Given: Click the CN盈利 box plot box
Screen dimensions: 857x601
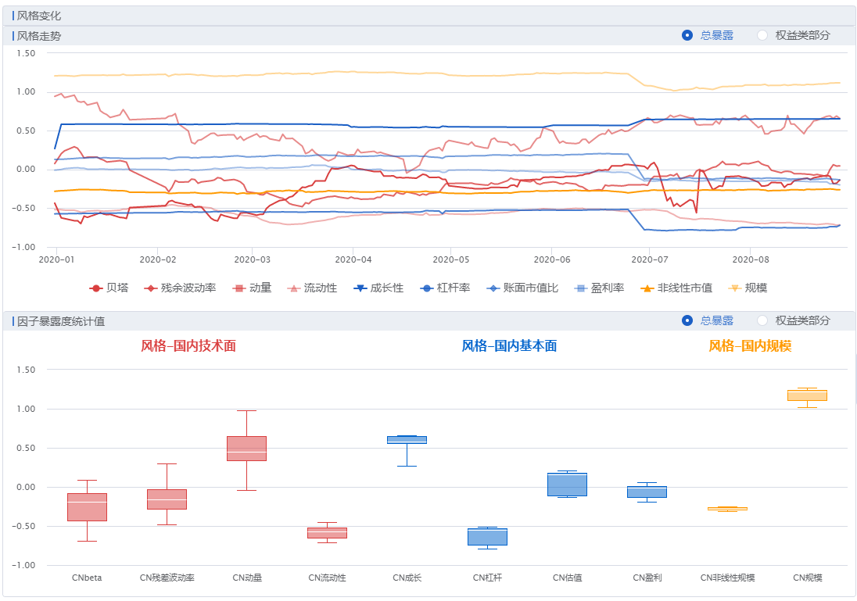Looking at the screenshot, I should point(647,492).
